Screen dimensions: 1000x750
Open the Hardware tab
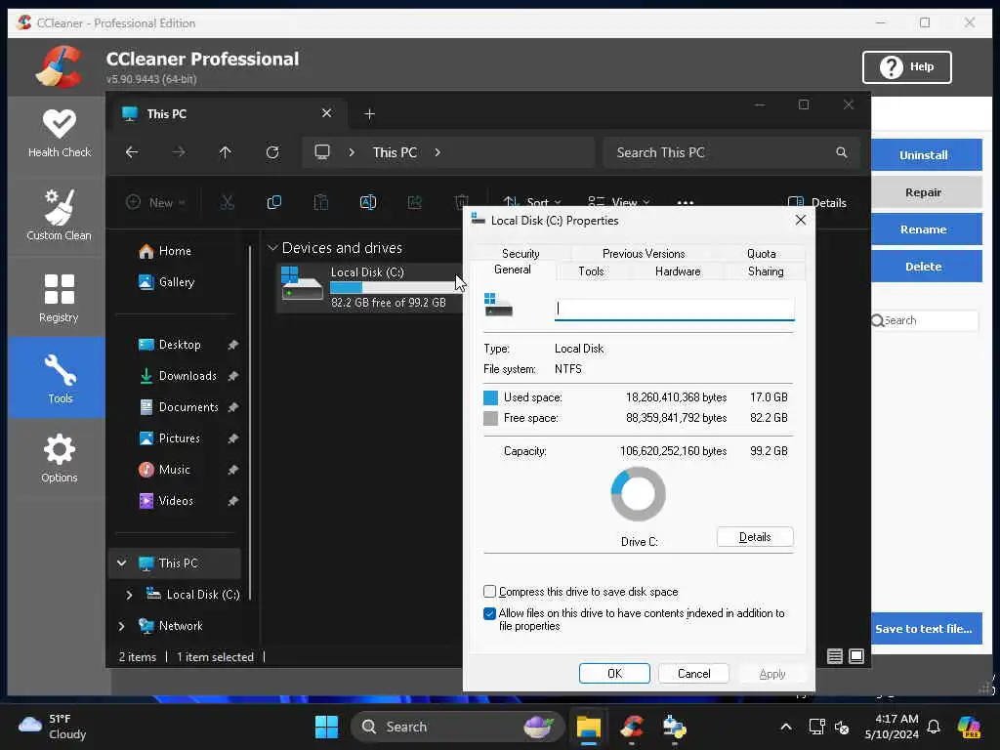pos(678,271)
